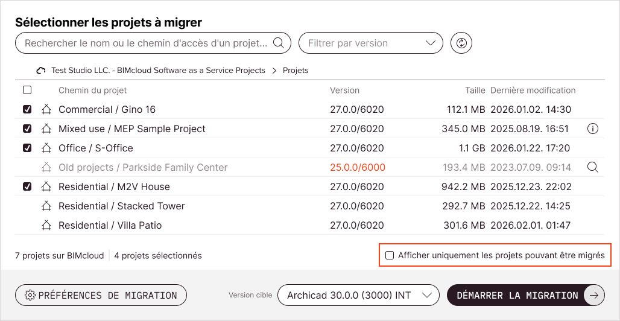
Task: Uncheck the Residential / M2V House checkbox
Action: (27, 186)
